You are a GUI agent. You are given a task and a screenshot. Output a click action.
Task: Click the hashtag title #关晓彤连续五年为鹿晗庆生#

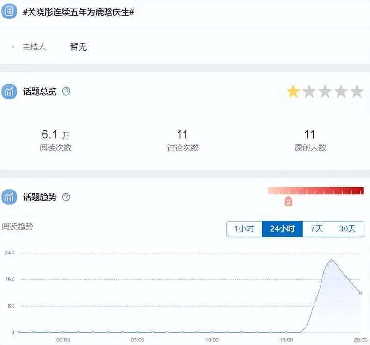pyautogui.click(x=78, y=12)
